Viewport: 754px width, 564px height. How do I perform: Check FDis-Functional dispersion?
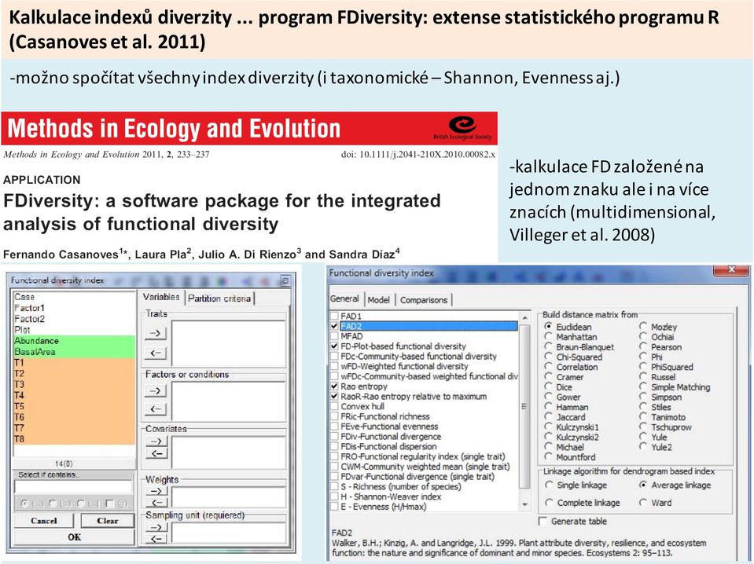click(x=334, y=446)
